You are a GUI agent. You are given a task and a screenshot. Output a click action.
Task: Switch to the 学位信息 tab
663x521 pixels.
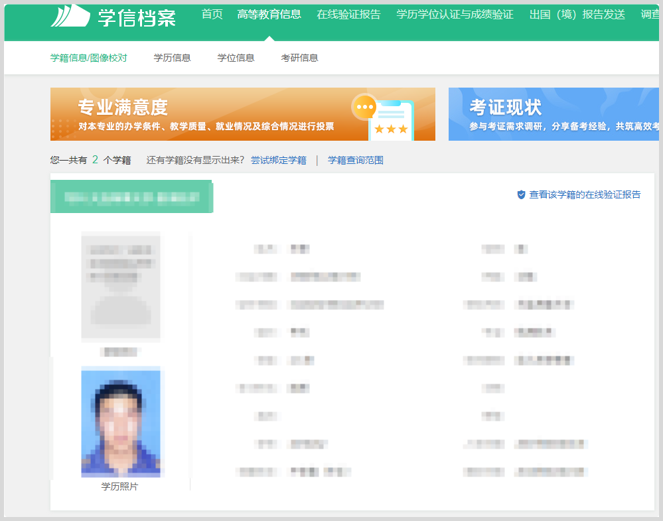[x=236, y=58]
